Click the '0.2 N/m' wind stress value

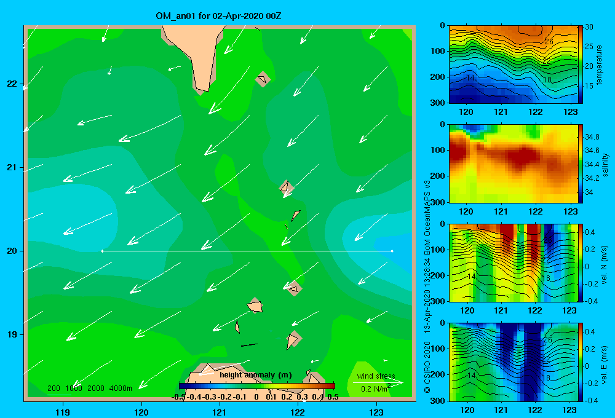click(x=375, y=388)
